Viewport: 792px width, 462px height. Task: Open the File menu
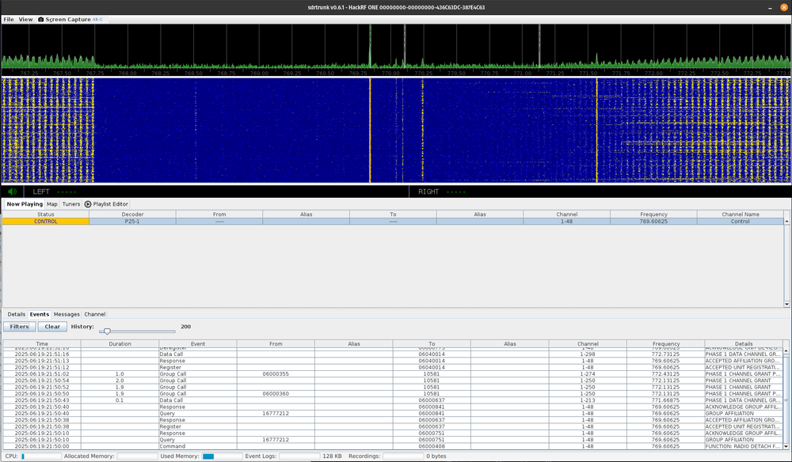click(x=9, y=19)
